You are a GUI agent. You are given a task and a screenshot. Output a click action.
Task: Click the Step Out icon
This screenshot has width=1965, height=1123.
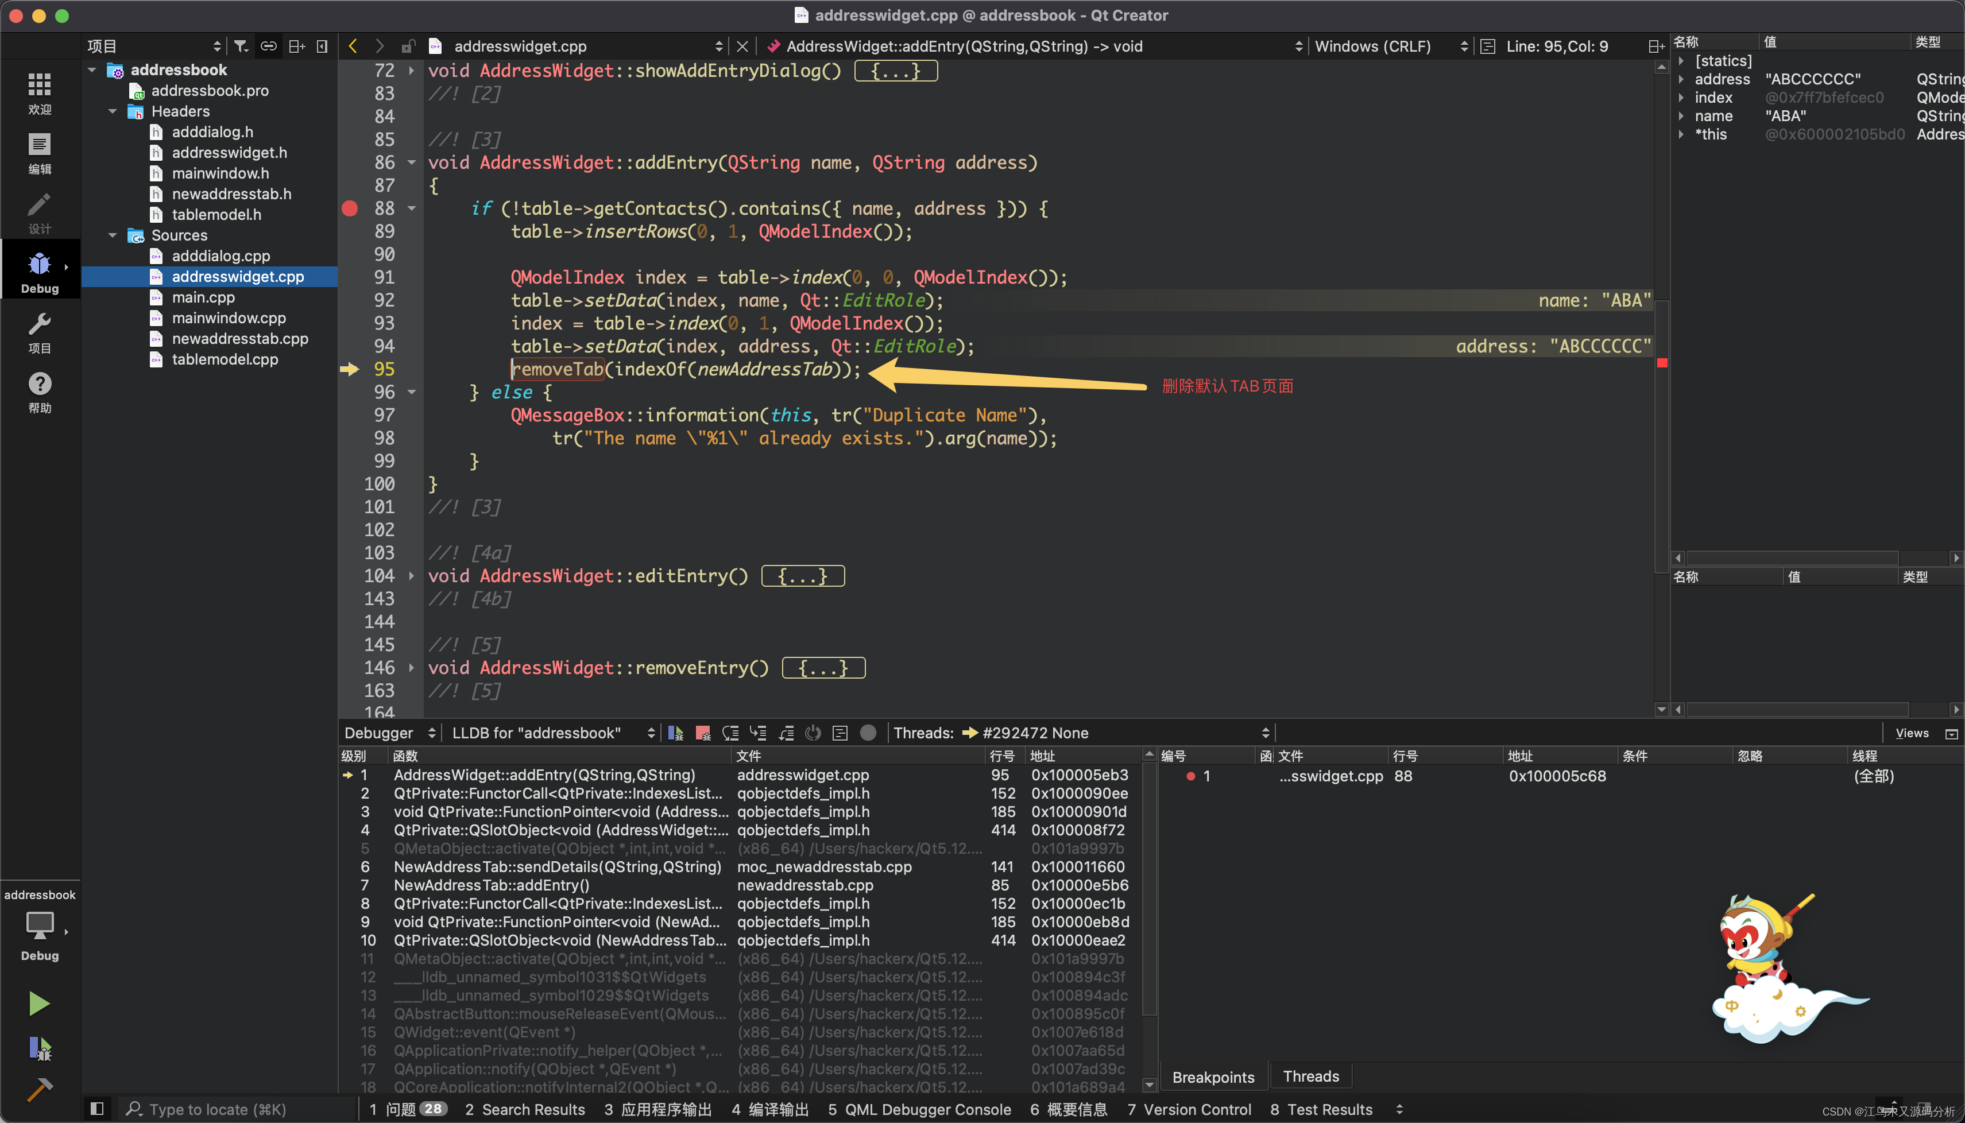786,733
